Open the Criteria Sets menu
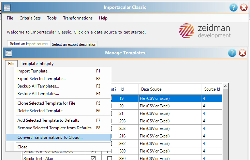 pos(30,18)
